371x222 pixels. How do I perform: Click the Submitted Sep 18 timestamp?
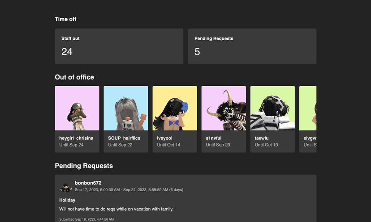pos(86,219)
